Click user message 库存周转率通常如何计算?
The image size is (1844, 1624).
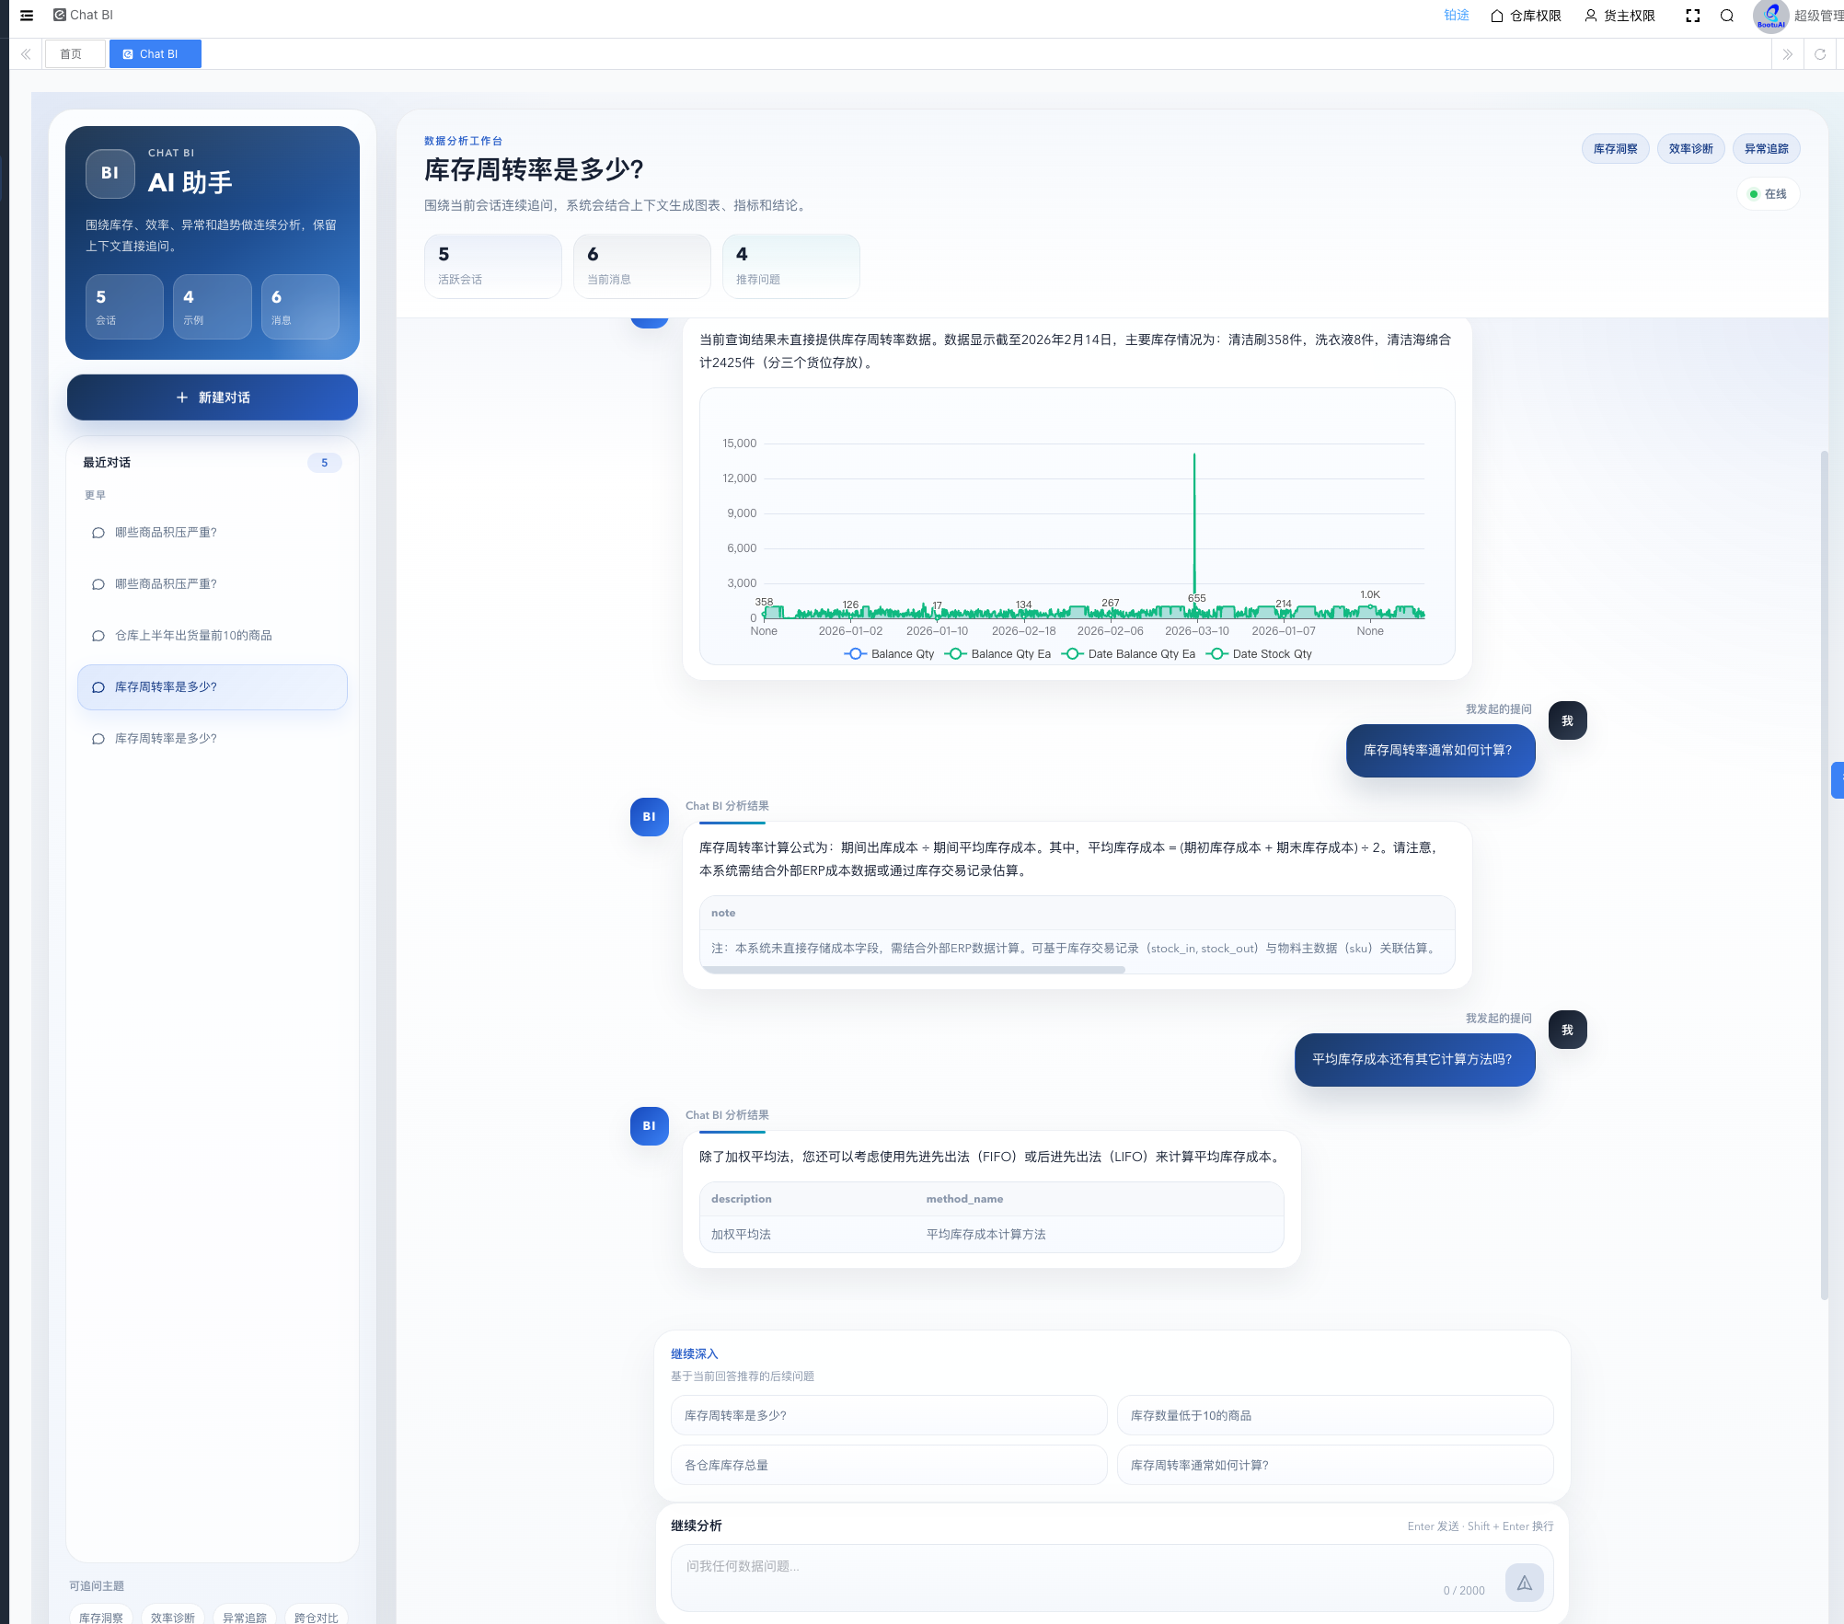point(1441,751)
